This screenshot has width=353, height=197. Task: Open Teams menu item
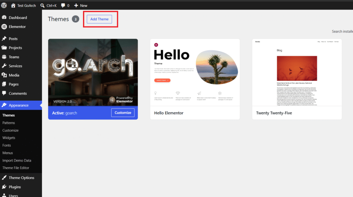pyautogui.click(x=21, y=57)
